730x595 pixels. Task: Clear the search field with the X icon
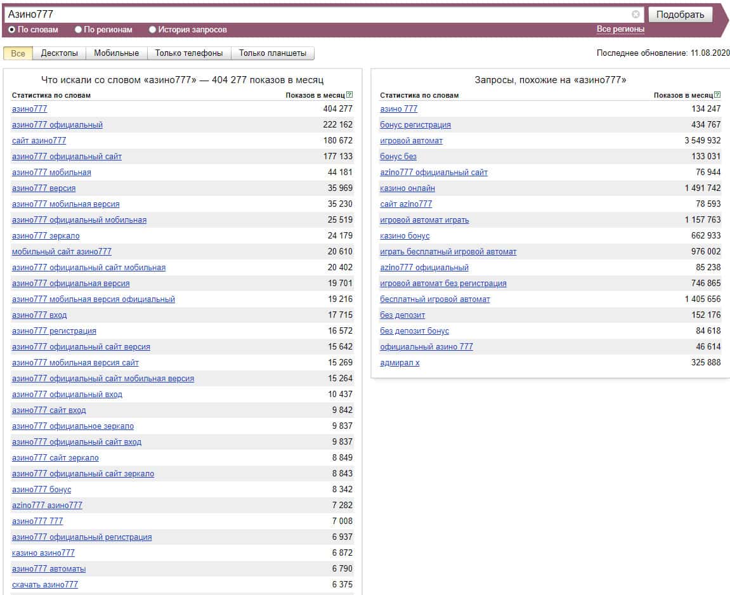(635, 14)
